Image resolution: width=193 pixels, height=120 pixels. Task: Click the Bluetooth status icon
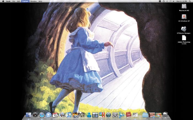(x=167, y=1)
